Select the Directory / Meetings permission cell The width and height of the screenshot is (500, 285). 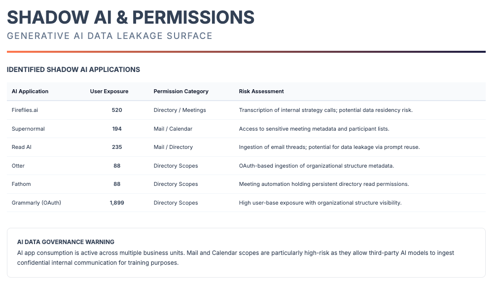coord(179,110)
